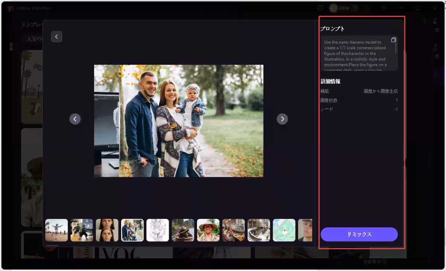Screen dimensions: 446x271
Task: Click the 2434 credits balance
Action: 343,8
